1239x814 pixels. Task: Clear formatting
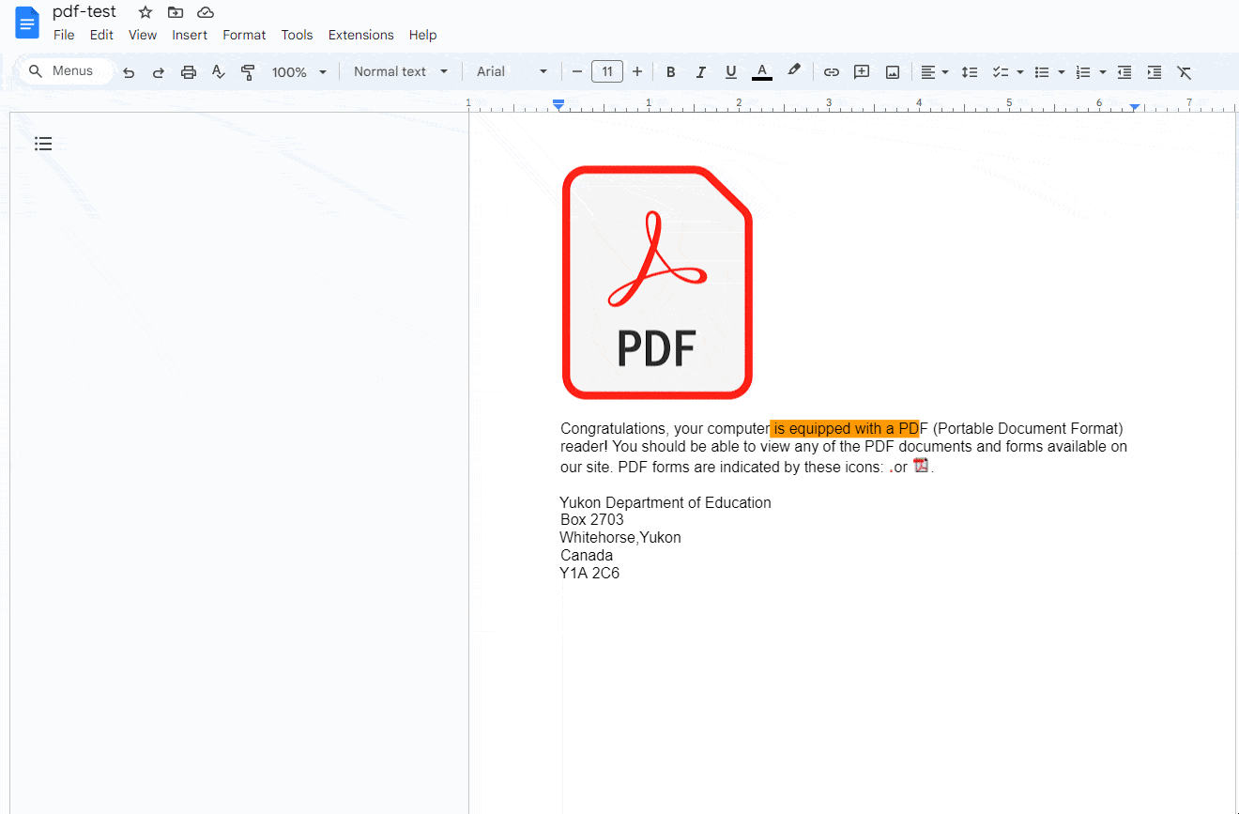coord(1185,72)
